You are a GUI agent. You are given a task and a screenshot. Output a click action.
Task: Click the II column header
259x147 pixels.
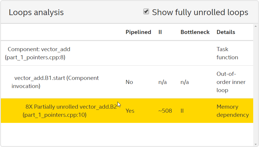(x=160, y=32)
